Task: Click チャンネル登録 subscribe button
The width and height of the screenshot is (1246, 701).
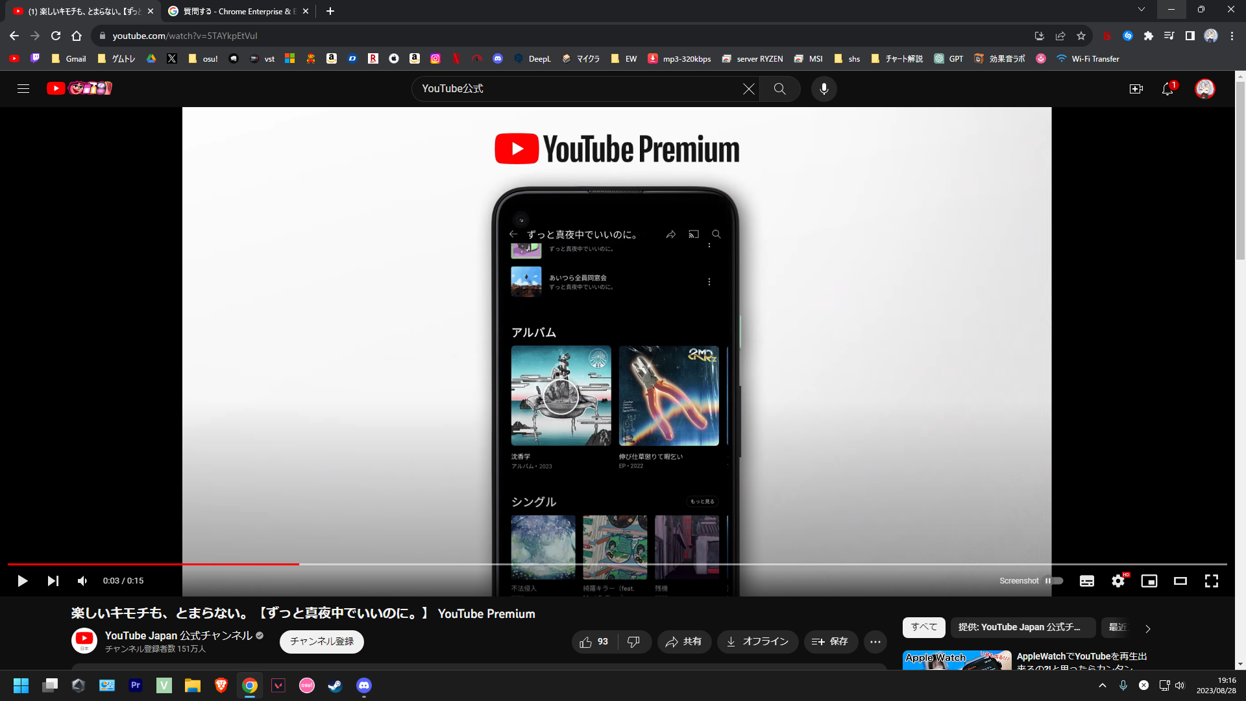Action: click(322, 642)
